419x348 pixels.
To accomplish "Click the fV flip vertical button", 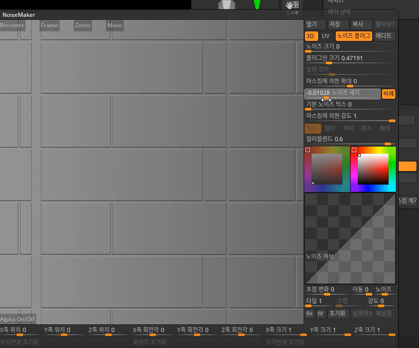I will [321, 313].
